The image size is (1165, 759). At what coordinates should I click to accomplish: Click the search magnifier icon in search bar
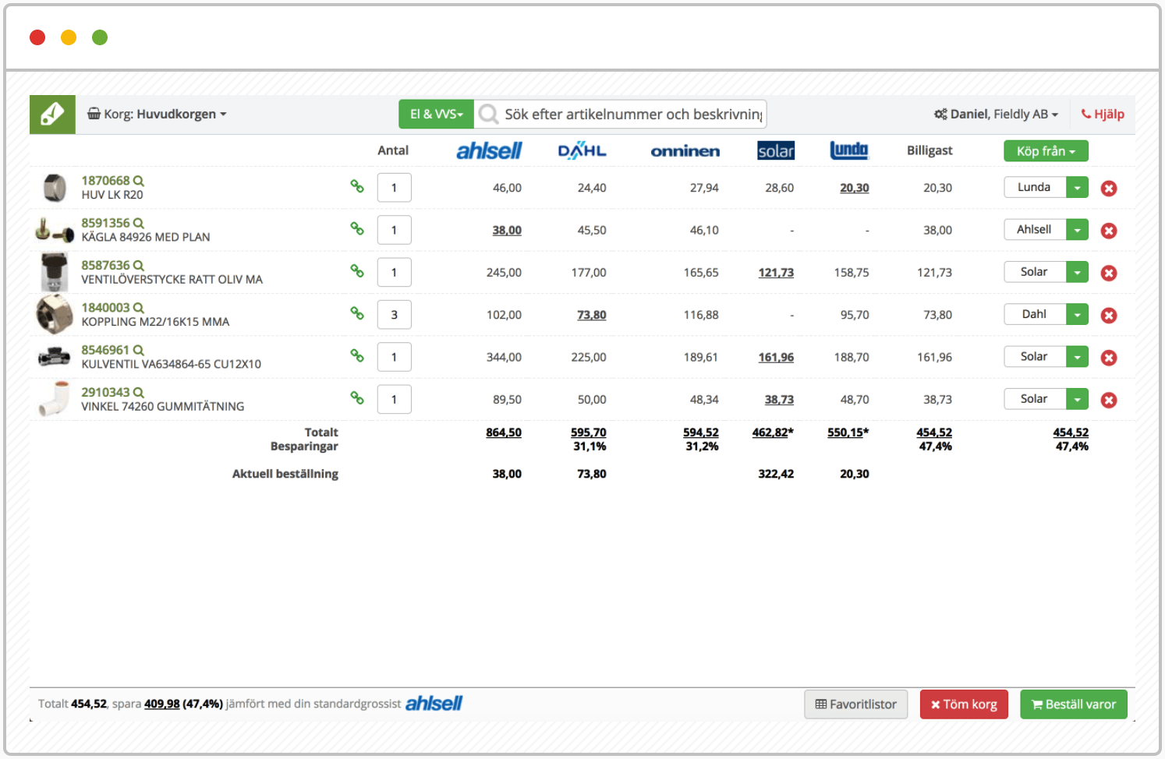coord(489,115)
